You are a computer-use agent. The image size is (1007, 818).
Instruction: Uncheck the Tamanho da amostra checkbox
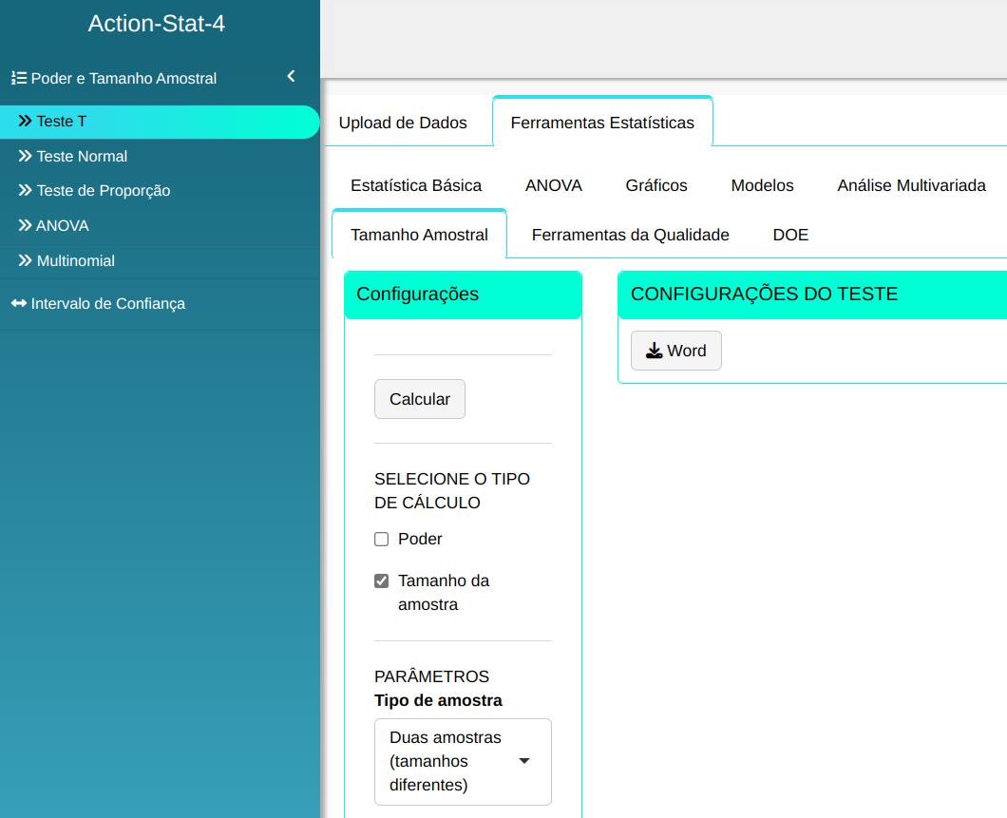[382, 581]
